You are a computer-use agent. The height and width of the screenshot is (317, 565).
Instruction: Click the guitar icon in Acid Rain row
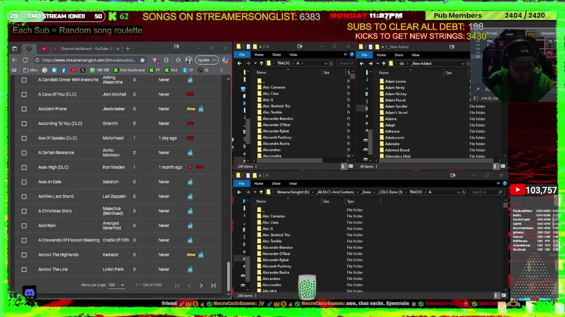pos(190,225)
